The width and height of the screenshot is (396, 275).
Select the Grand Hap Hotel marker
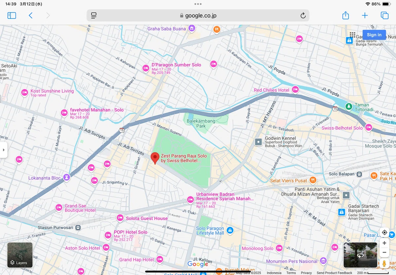(x=160, y=259)
